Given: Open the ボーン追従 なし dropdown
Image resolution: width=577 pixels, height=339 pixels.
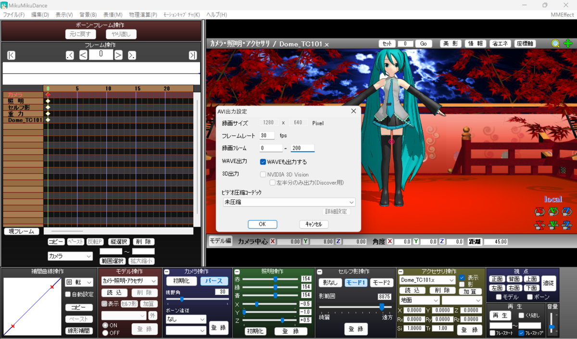Looking at the screenshot, I should pyautogui.click(x=186, y=319).
